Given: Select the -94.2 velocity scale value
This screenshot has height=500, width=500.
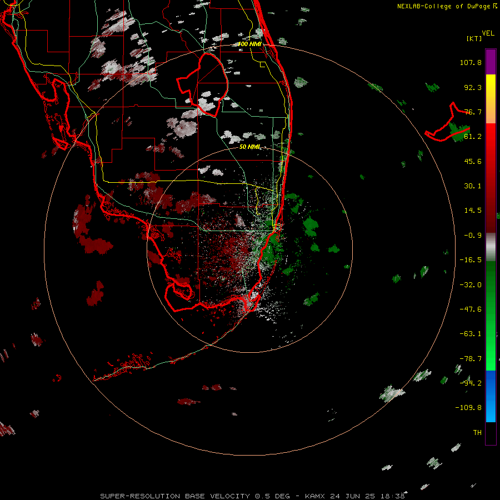Looking at the screenshot, I should 471,383.
